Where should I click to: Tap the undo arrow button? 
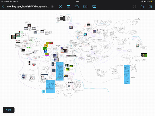[134, 7]
